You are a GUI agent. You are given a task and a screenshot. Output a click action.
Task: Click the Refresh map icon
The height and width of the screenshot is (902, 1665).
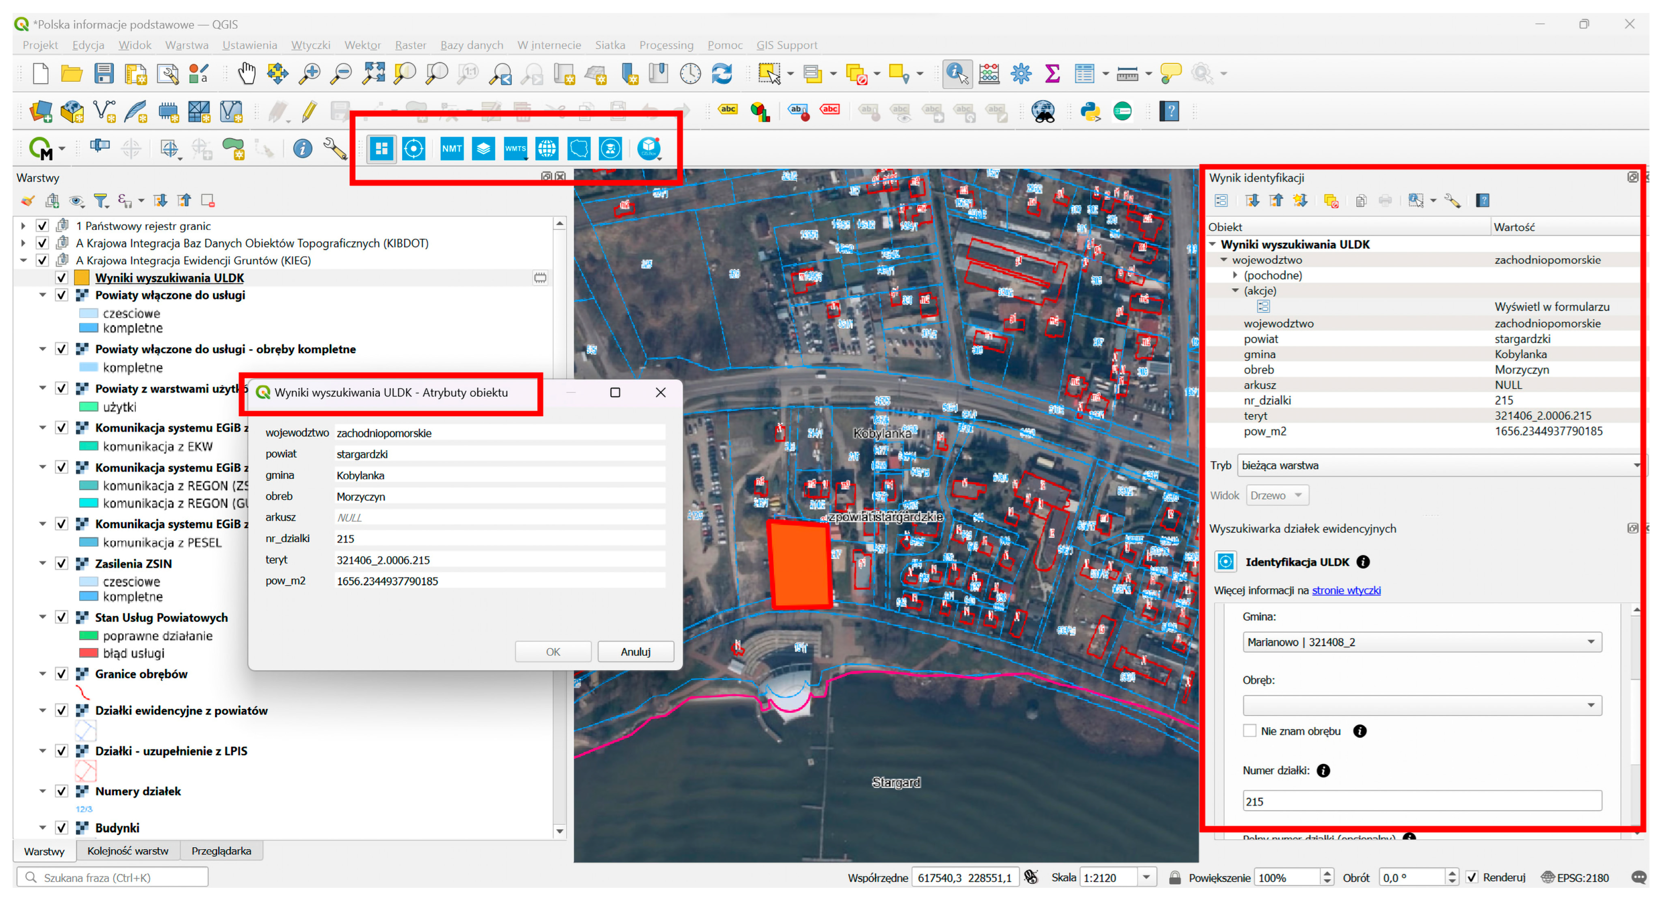tap(722, 74)
